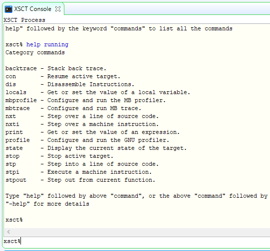Click the 'print' command entry
Image resolution: width=270 pixels, height=251 pixels.
tap(14, 132)
